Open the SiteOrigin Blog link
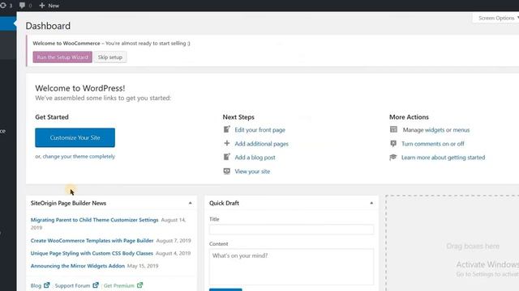Image resolution: width=519 pixels, height=291 pixels. pyautogui.click(x=36, y=285)
